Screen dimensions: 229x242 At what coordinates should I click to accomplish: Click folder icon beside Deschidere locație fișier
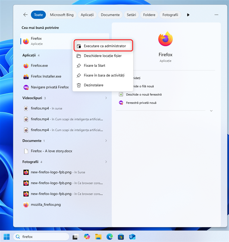click(79, 56)
